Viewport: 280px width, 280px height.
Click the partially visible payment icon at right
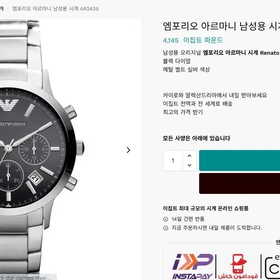click(x=272, y=267)
